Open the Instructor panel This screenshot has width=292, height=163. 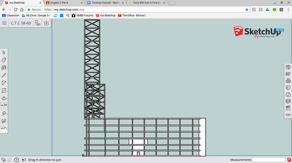tap(288, 74)
